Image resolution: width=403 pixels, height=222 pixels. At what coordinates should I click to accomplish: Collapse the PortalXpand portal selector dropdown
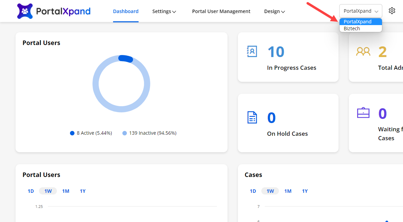coord(361,11)
